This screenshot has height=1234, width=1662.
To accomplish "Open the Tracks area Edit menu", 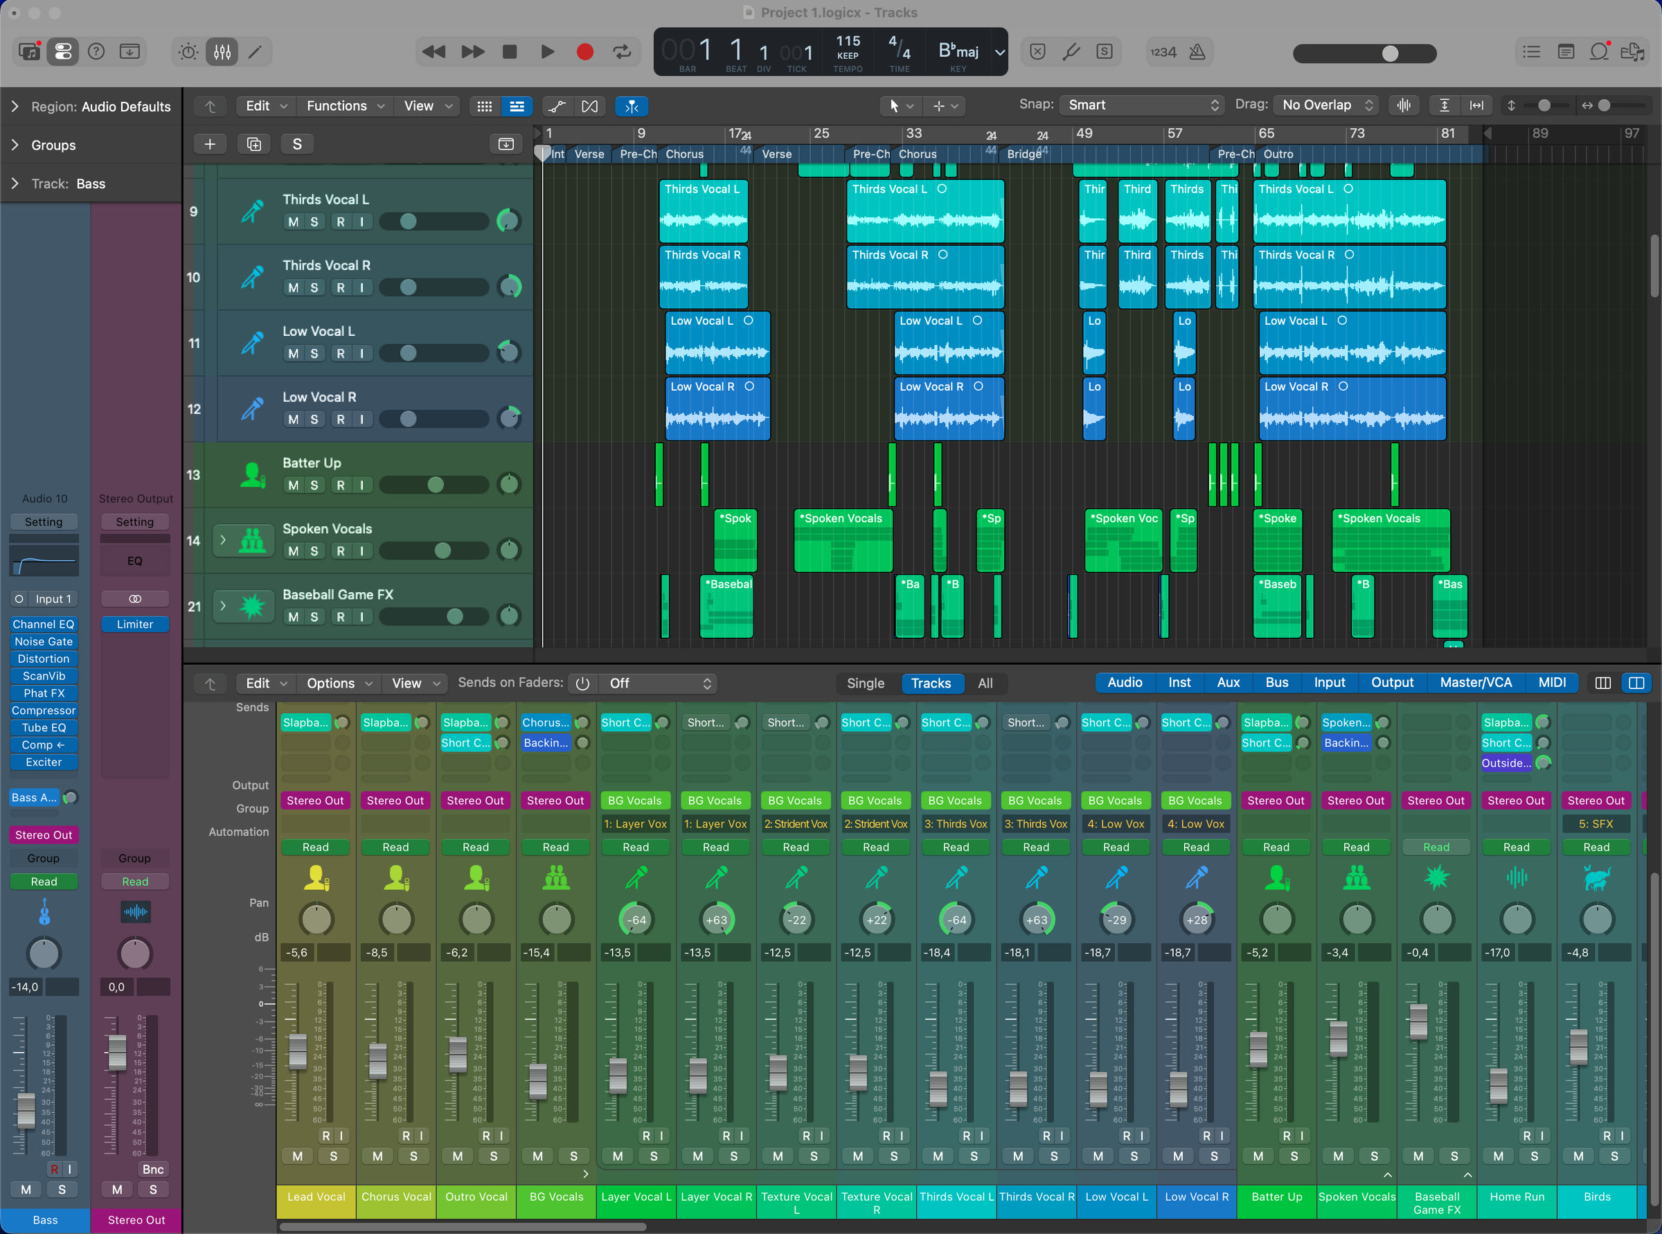I will click(266, 106).
